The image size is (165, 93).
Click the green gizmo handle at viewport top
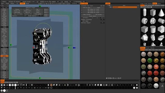pyautogui.click(x=40, y=6)
